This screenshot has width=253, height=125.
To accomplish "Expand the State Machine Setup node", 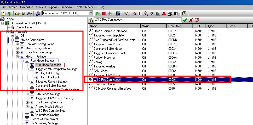I will [18, 52].
